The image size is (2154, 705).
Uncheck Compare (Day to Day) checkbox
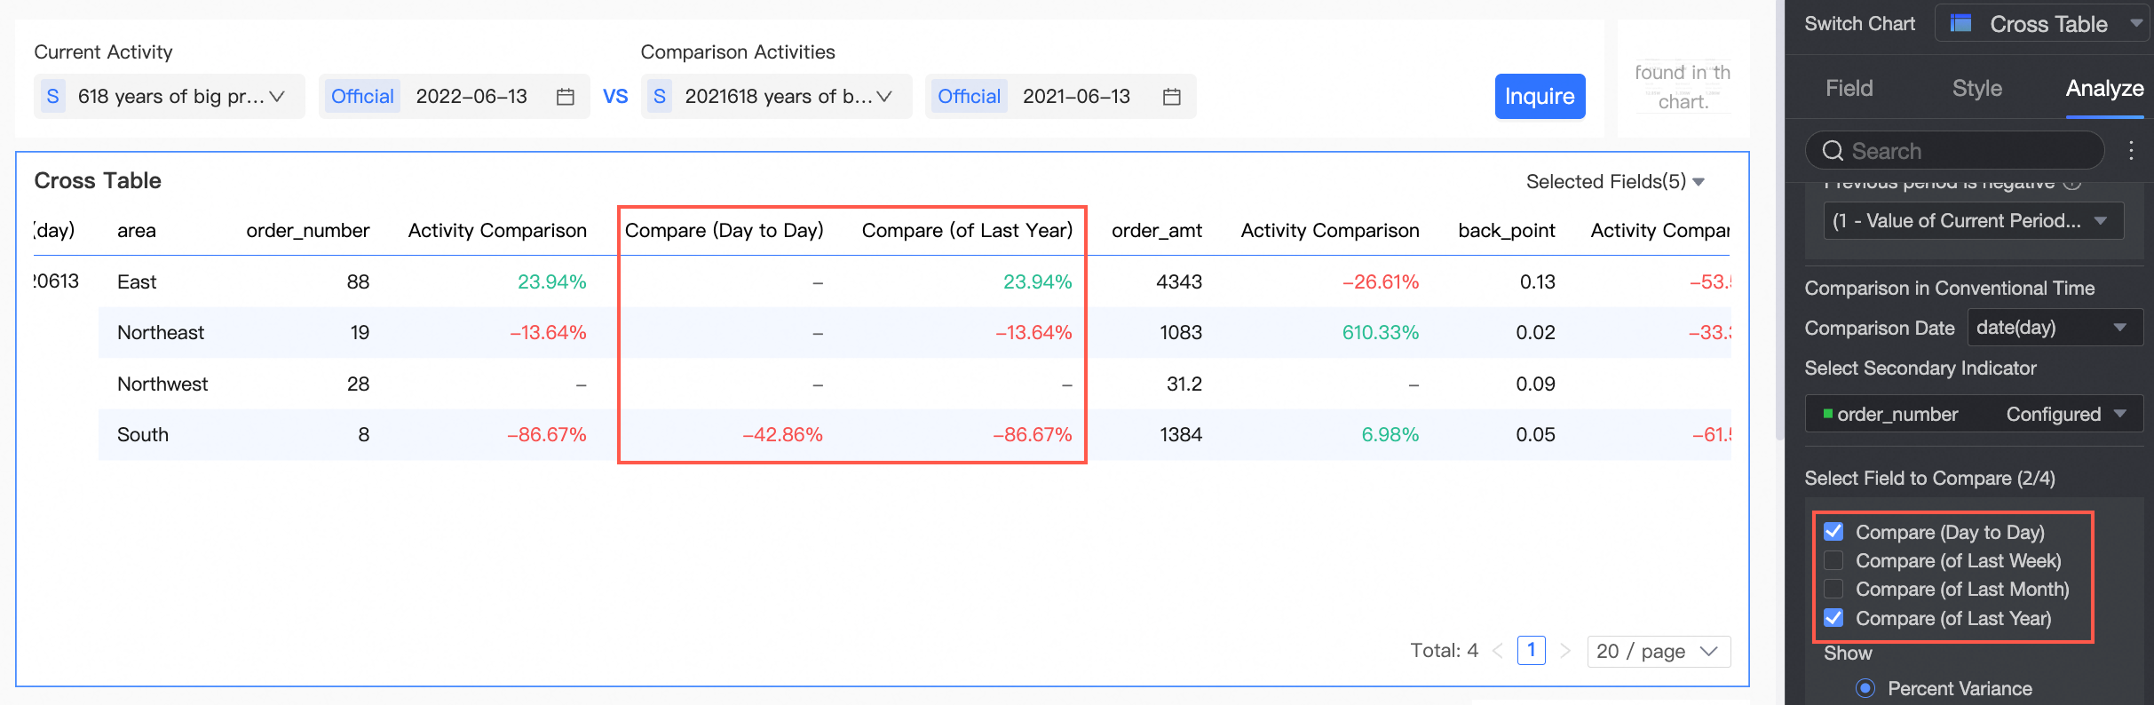click(x=1833, y=532)
